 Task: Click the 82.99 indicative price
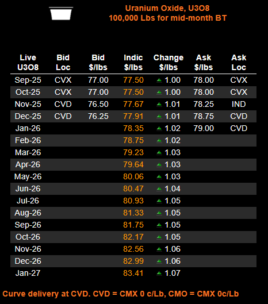[133, 261]
